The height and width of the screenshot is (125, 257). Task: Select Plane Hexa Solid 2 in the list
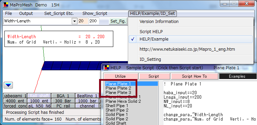pos(123,101)
